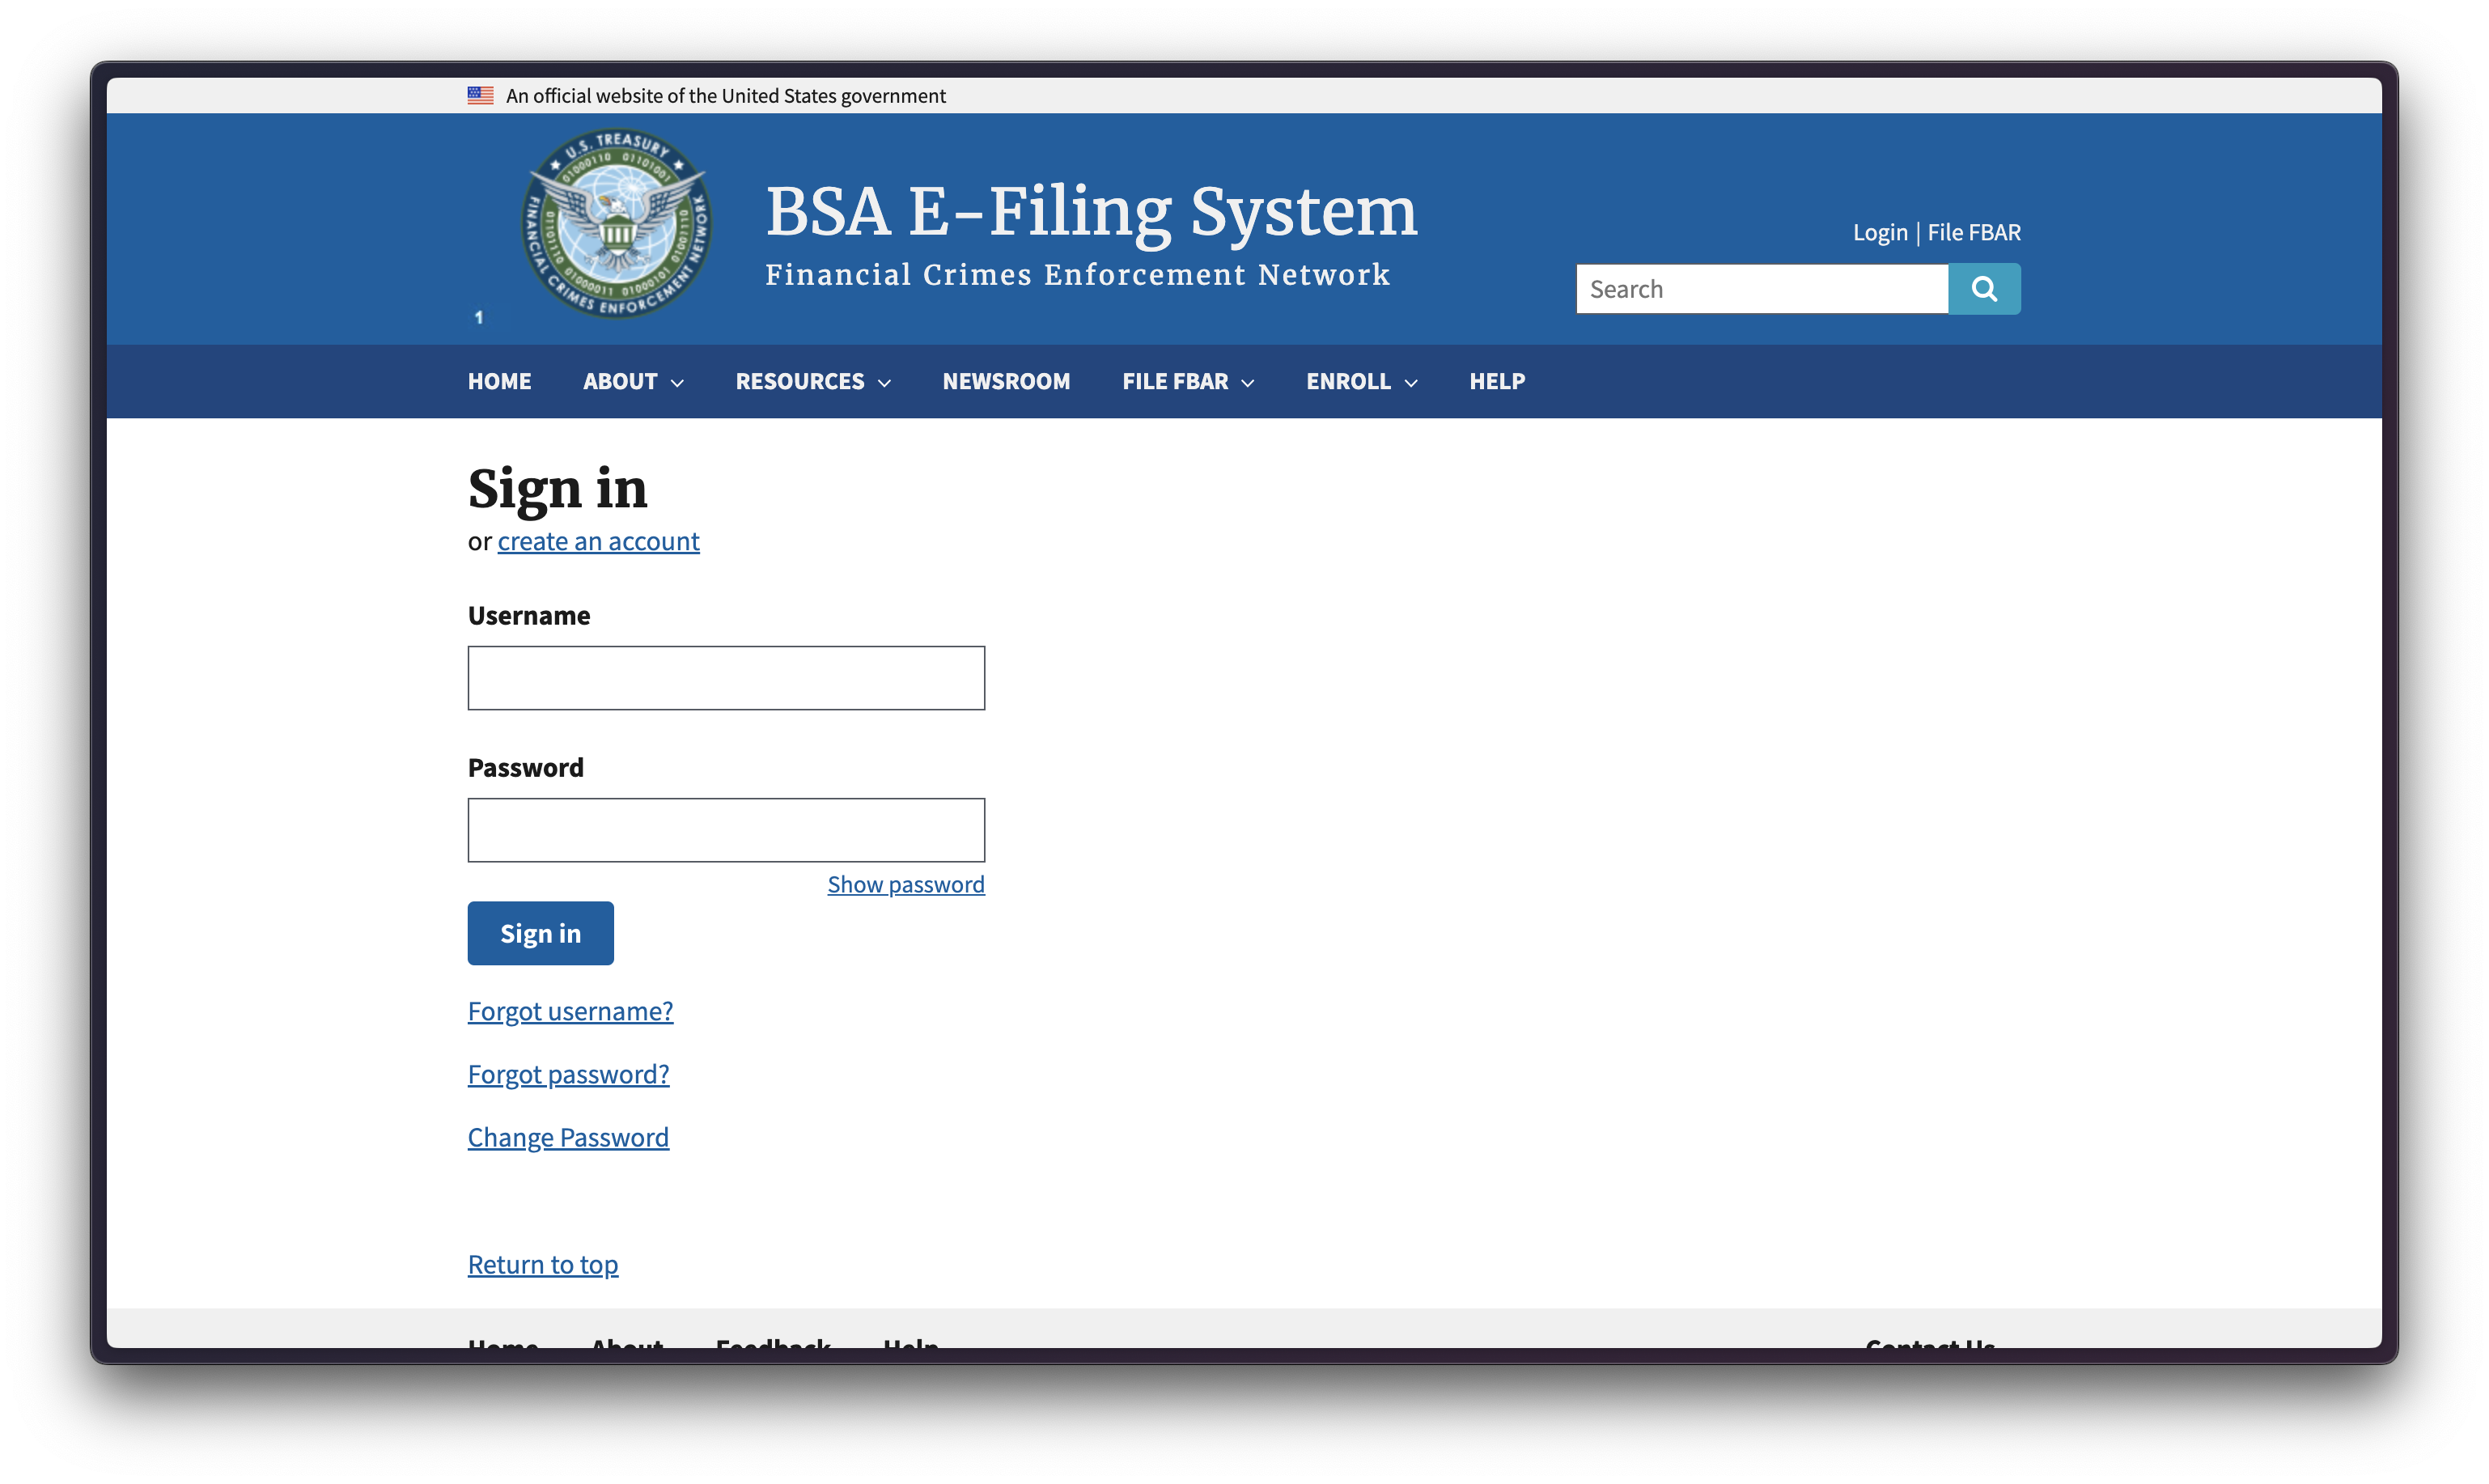Expand the About menu dropdown
Image resolution: width=2489 pixels, height=1484 pixels.
coord(633,382)
